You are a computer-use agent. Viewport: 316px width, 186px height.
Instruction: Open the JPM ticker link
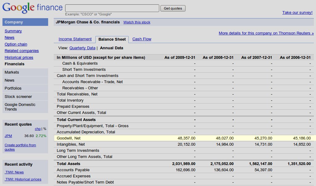point(8,136)
